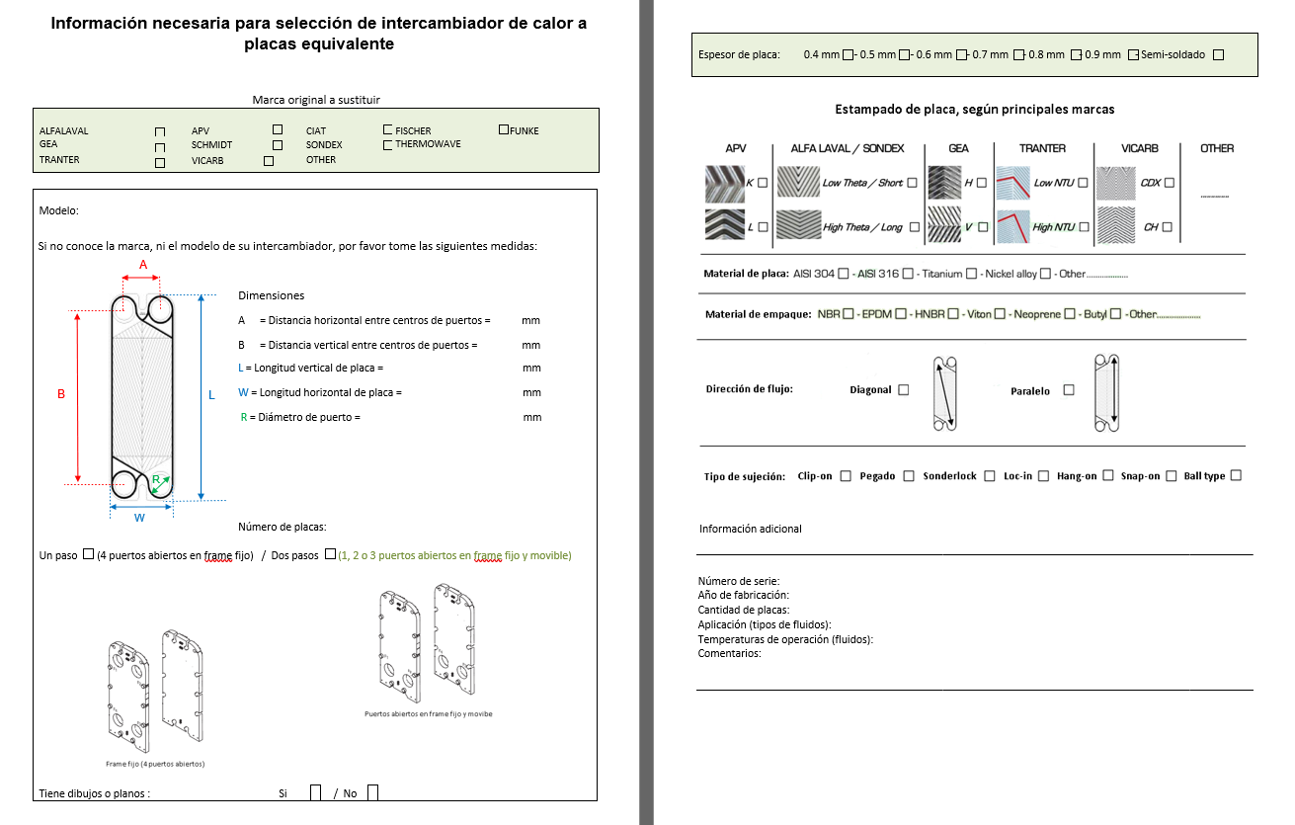
Task: Click the diagonal flow plate diagram
Action: pyautogui.click(x=945, y=393)
